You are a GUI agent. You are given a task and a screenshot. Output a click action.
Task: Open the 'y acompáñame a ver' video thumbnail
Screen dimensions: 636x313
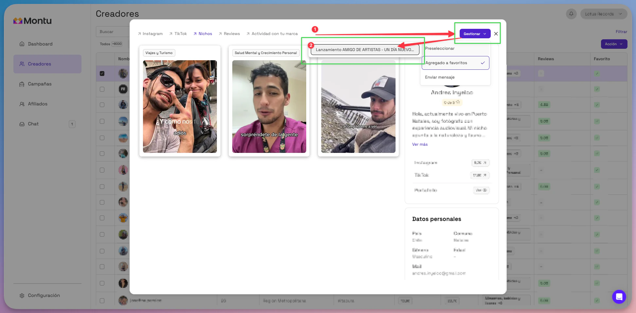[x=358, y=106]
